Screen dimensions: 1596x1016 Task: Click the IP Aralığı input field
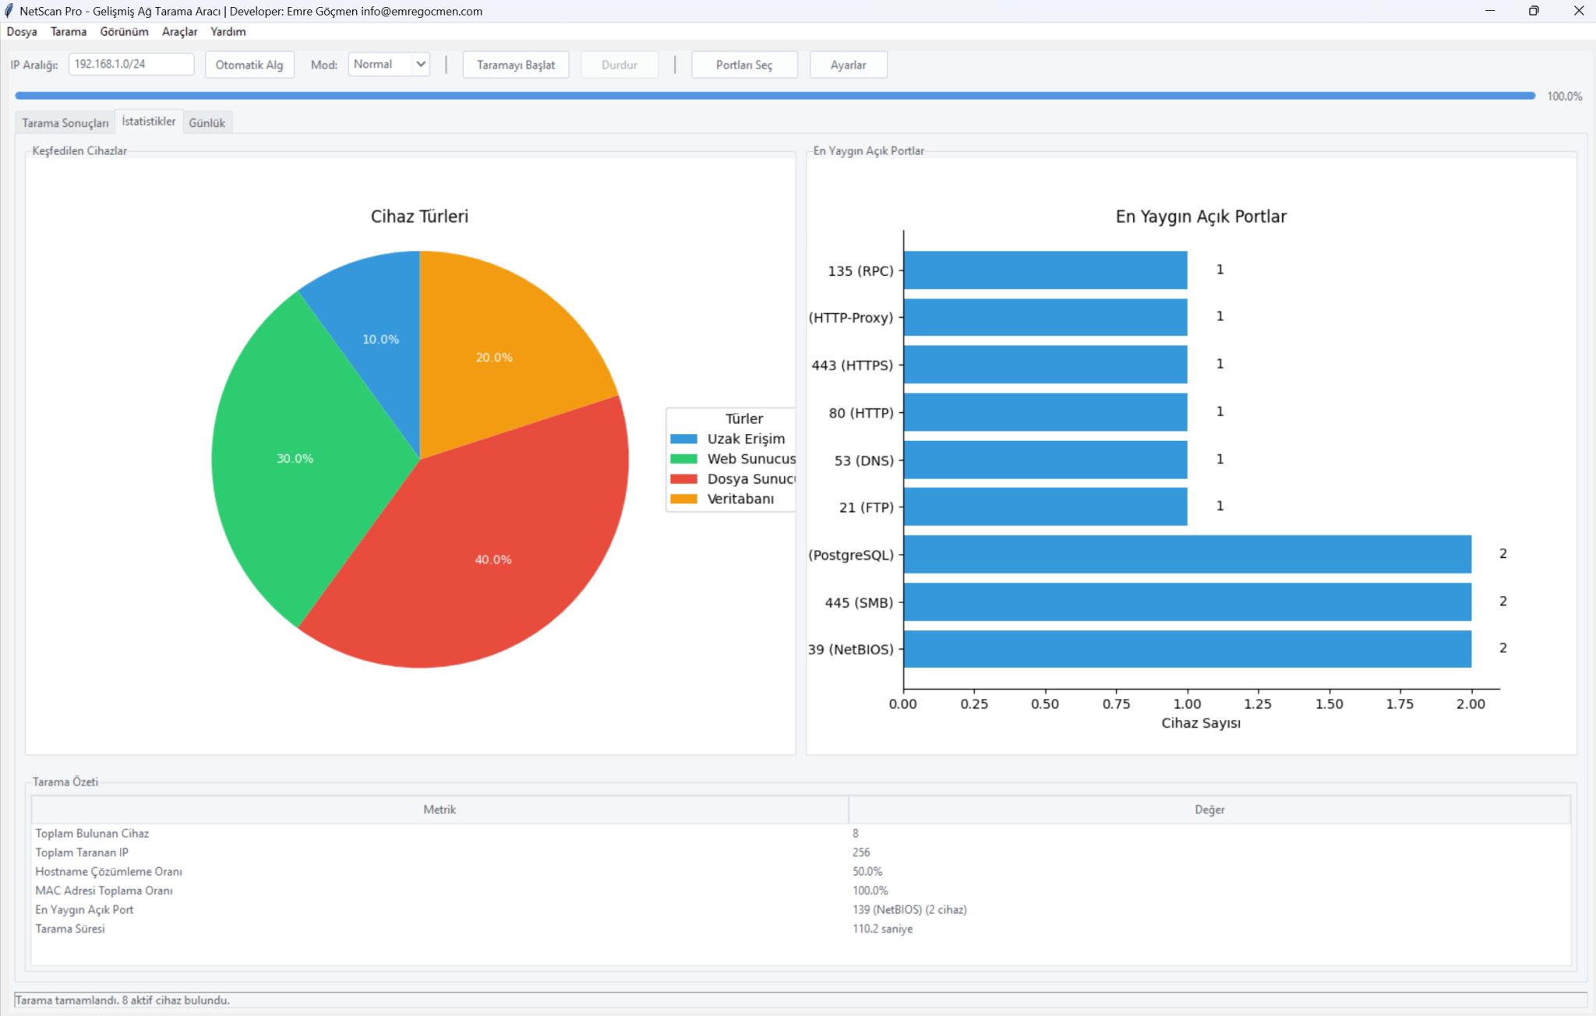pyautogui.click(x=131, y=64)
